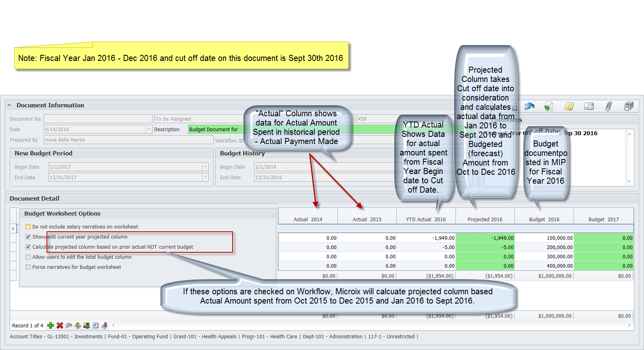The height and width of the screenshot is (350, 644).
Task: Click the balance scales icon
Action: coord(78,325)
